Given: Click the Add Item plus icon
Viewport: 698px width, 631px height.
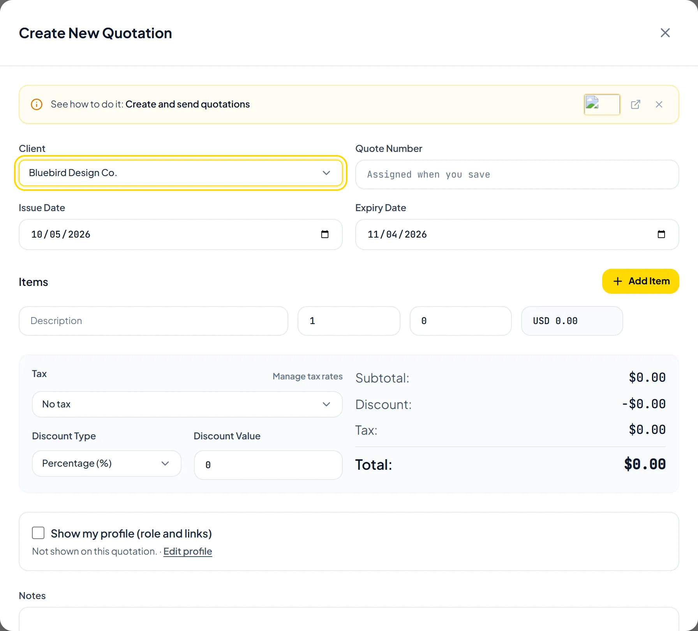Looking at the screenshot, I should tap(618, 281).
